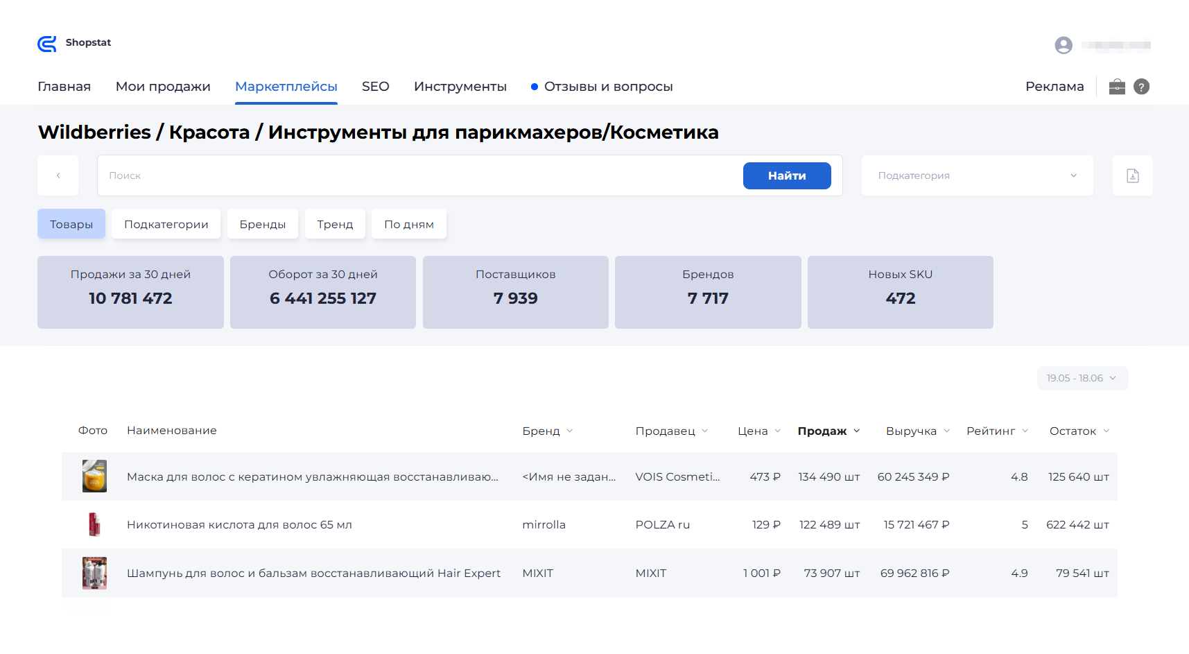The image size is (1189, 654).
Task: Sort by Выручка column header
Action: pos(918,431)
